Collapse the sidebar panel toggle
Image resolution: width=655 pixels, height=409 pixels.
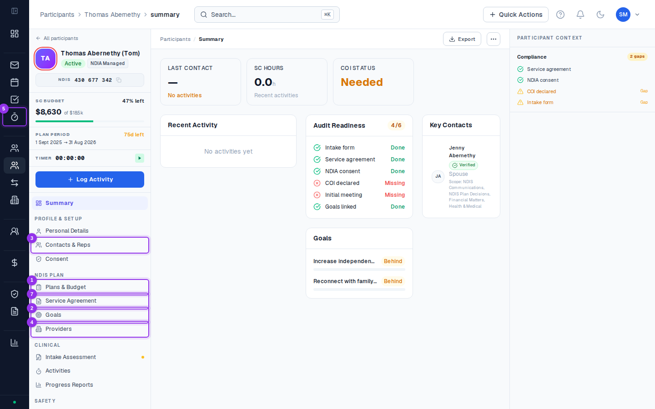[x=15, y=11]
